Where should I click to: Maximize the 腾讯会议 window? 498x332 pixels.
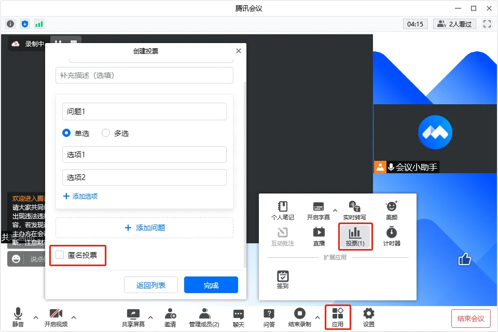tap(473, 8)
